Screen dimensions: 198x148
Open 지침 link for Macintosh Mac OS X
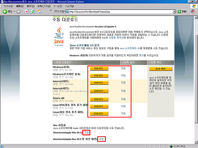[87, 133]
